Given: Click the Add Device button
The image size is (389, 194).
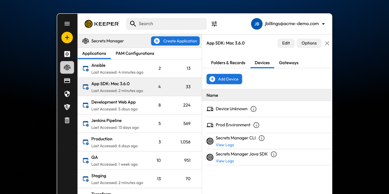Looking at the screenshot, I should tap(224, 79).
